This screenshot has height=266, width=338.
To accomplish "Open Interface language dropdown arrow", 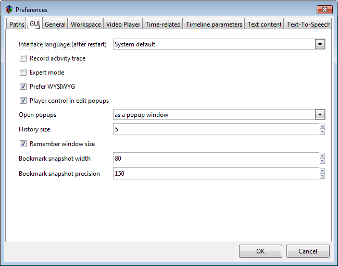I will tap(320, 44).
